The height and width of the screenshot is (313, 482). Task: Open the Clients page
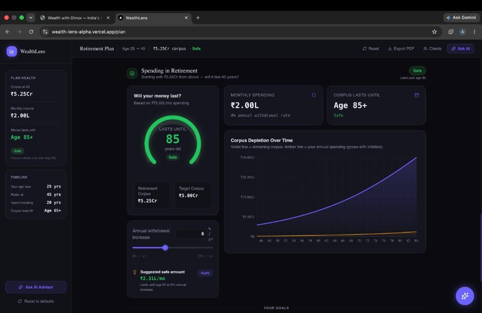coord(432,48)
